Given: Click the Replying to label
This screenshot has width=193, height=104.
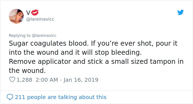Looking at the screenshot, I should 20,35.
